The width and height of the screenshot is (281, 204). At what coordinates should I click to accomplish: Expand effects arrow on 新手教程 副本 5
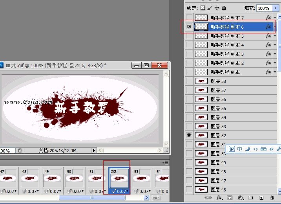[x=275, y=36]
